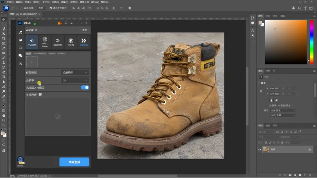Expand all functions via double-chevron tile

83,42
